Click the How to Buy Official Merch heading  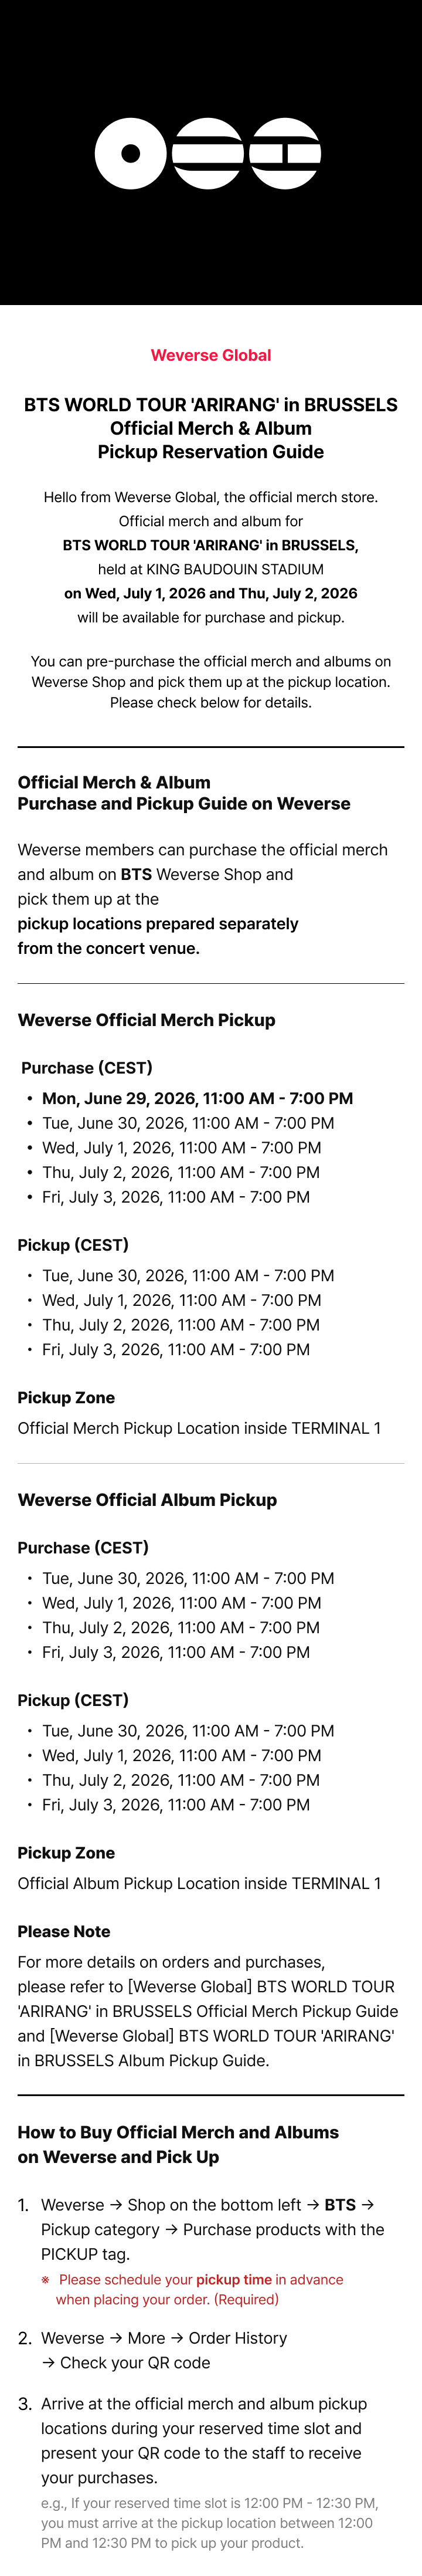[178, 2144]
